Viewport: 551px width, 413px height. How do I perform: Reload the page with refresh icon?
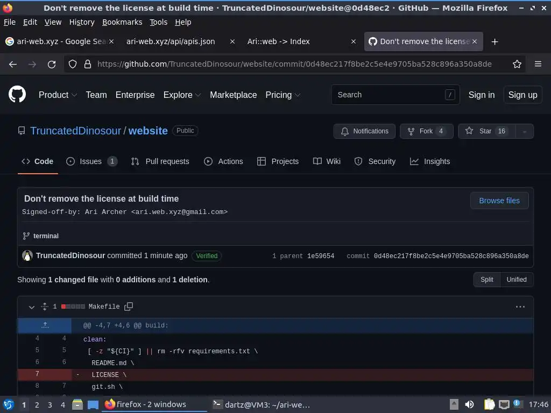(x=52, y=65)
